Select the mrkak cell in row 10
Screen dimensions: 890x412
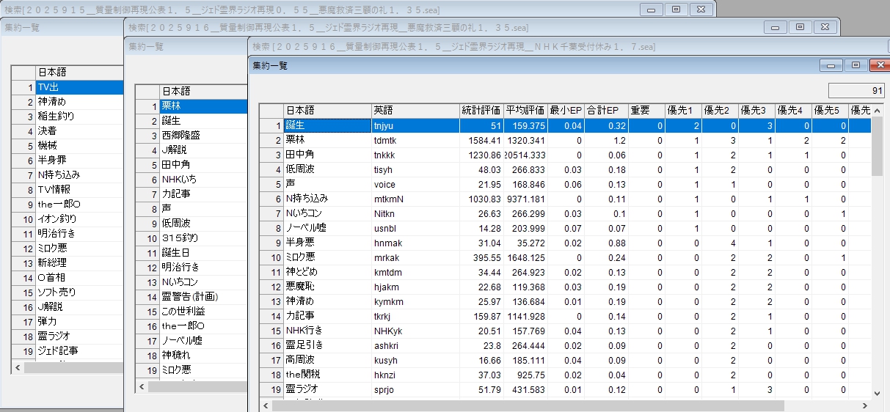tap(415, 257)
